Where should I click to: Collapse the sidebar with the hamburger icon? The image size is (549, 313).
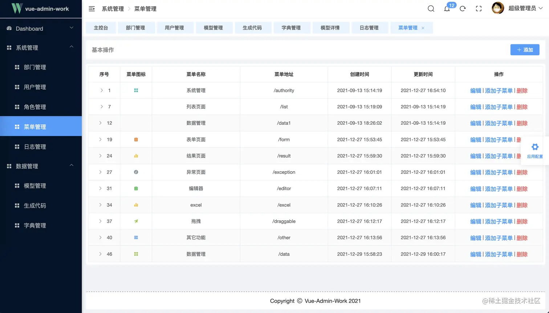pos(91,8)
